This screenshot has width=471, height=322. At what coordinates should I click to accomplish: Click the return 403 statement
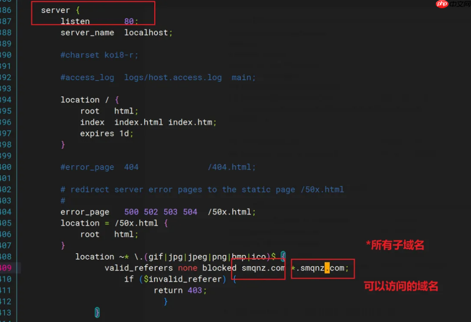point(180,290)
